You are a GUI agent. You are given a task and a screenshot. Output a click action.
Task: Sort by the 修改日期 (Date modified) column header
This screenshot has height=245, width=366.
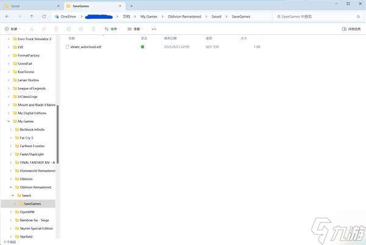coord(170,38)
